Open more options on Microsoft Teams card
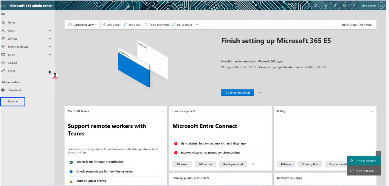Viewport: 389px width, 186px height. coord(162,111)
